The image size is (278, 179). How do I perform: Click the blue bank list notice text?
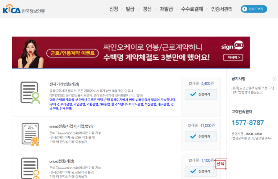[x=113, y=104]
